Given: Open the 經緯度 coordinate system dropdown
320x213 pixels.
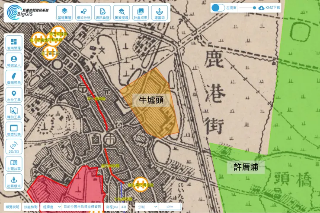Looking at the screenshot, I should tap(51, 207).
